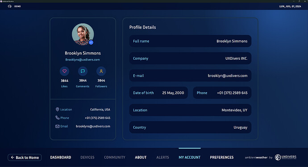Click the email envelope icon
The height and width of the screenshot is (167, 308).
click(57, 126)
